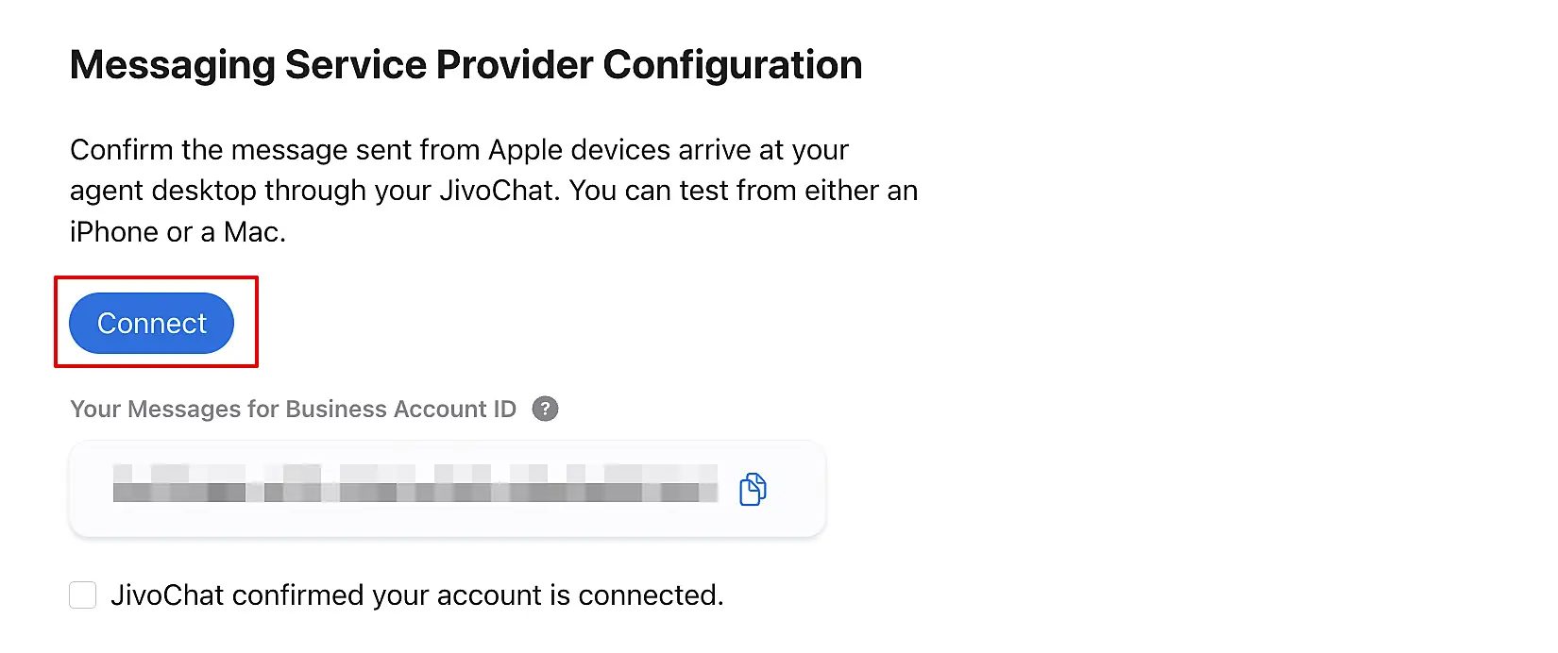Click the blue Connect button
The image size is (1558, 653).
click(151, 324)
